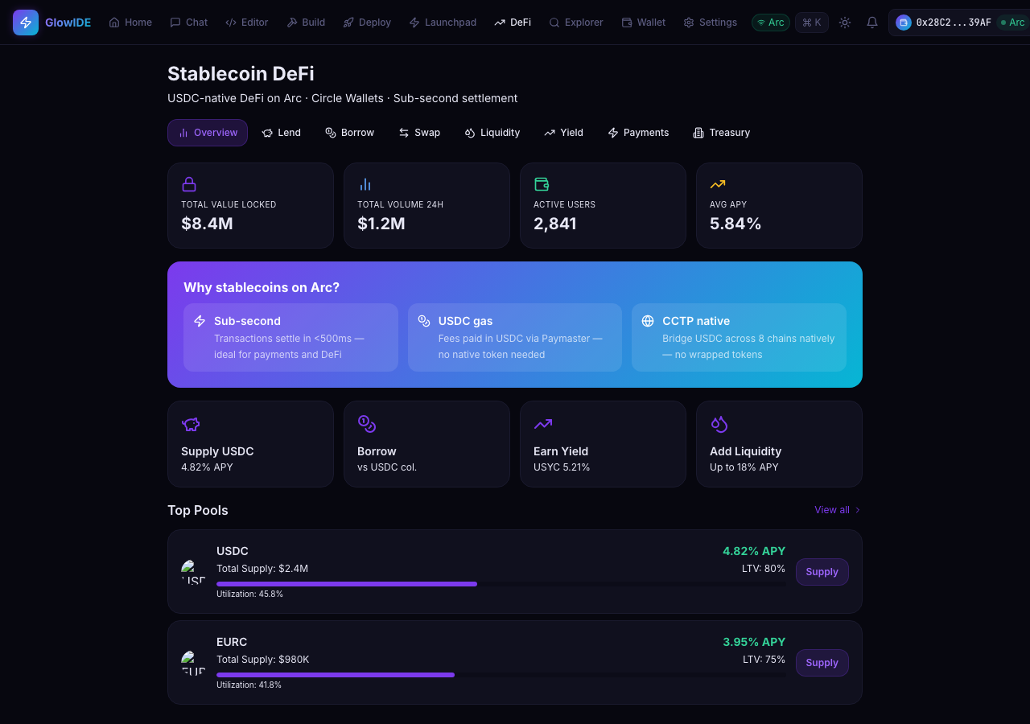Click the trending arrow icon in Avg APY card
This screenshot has height=724, width=1030.
point(718,184)
